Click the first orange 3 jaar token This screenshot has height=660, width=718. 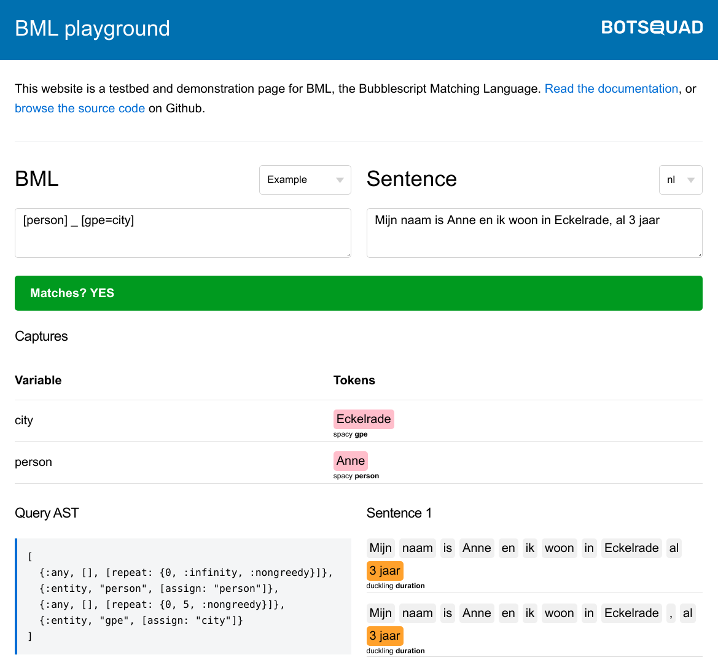click(x=384, y=571)
